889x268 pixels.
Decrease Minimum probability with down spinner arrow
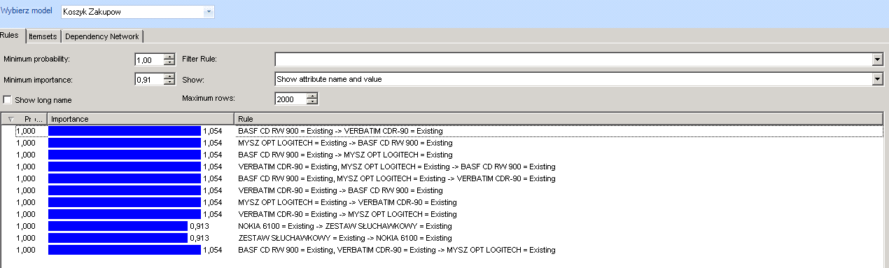click(x=169, y=62)
